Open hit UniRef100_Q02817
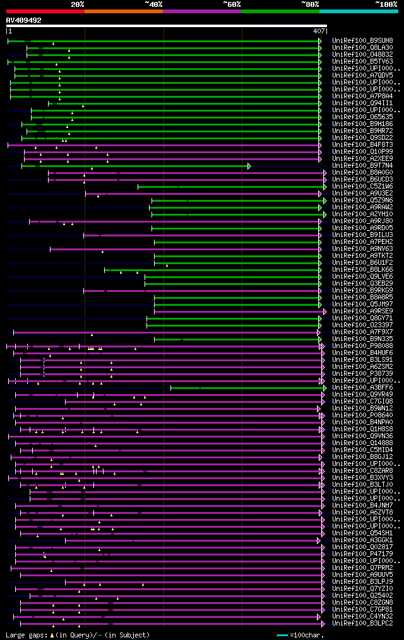 pyautogui.click(x=362, y=547)
